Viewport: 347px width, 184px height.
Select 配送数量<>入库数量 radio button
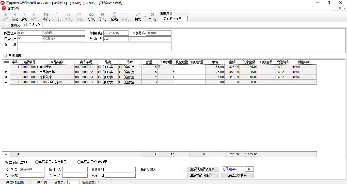(x=51, y=162)
